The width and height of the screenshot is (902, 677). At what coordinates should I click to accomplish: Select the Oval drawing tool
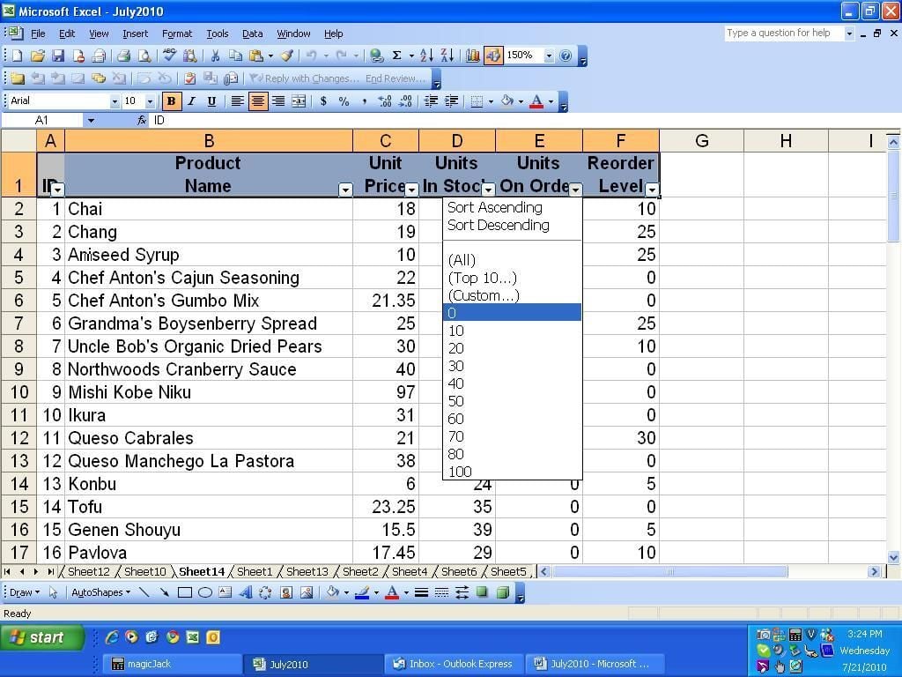coord(204,592)
